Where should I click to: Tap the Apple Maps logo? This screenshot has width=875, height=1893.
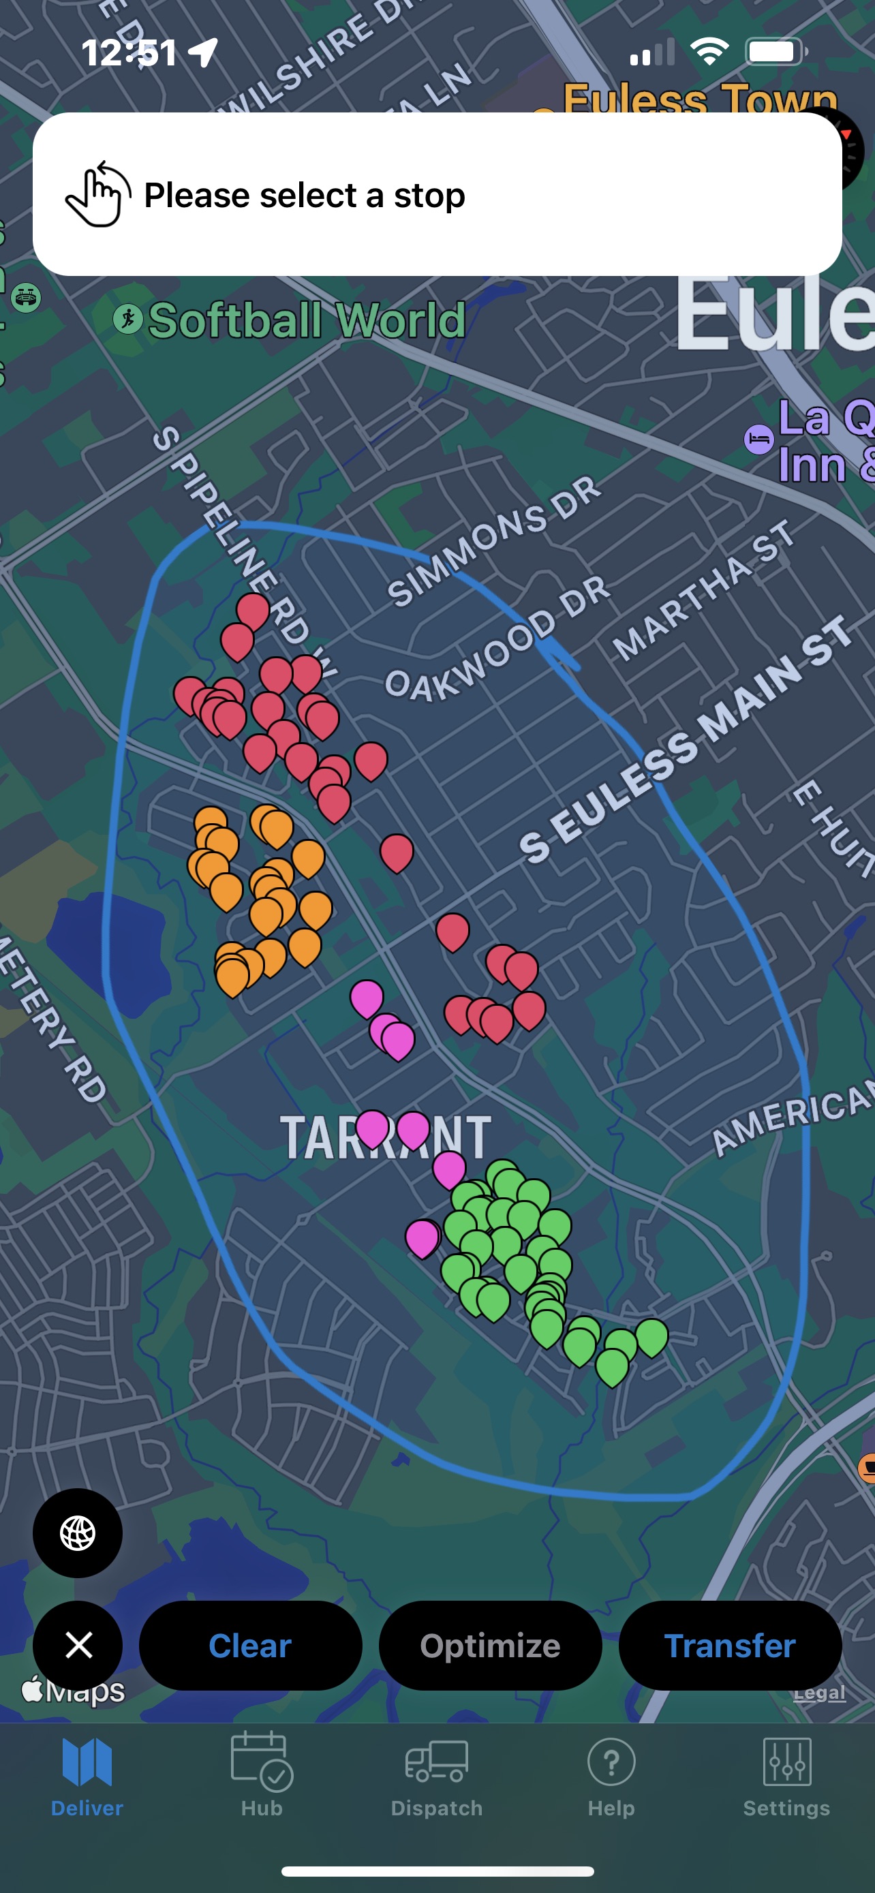pyautogui.click(x=74, y=1691)
